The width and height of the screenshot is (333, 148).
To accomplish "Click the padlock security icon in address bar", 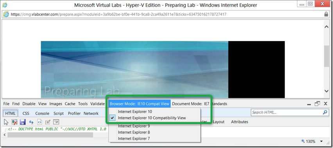I will [326, 14].
